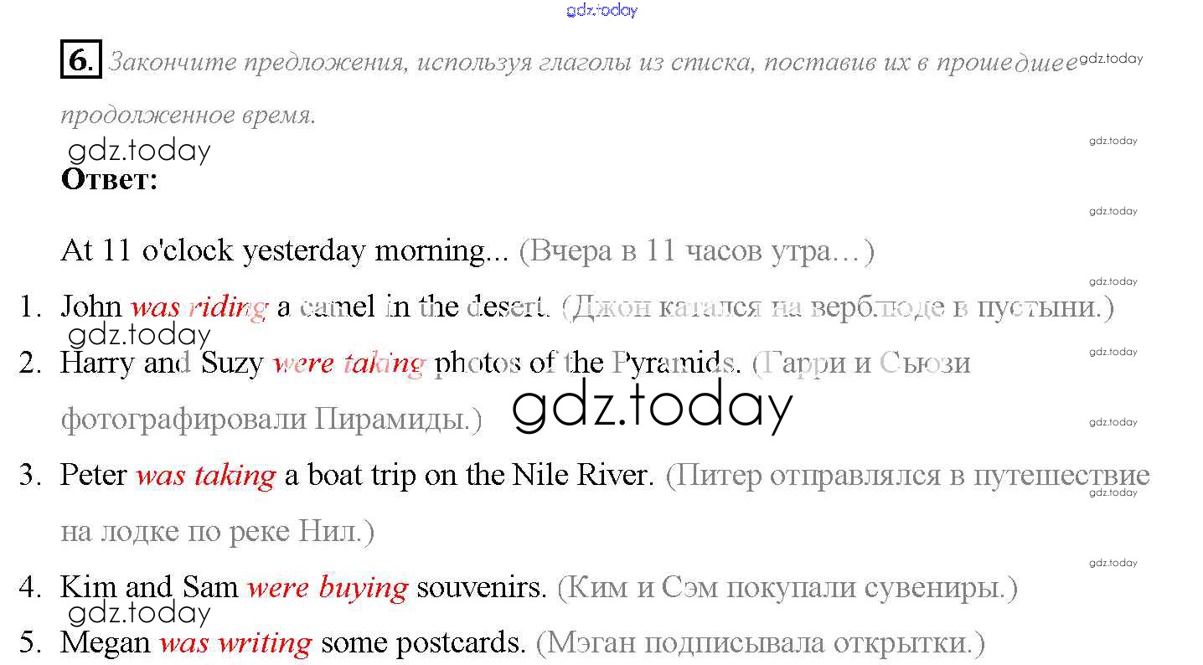Click the large center gdz.today watermark
This screenshot has height=665, width=1203.
tap(652, 408)
